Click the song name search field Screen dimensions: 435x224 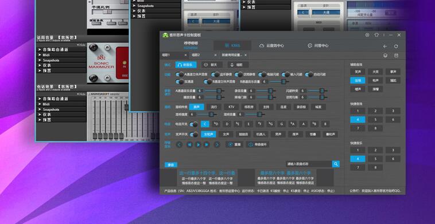coord(309,164)
